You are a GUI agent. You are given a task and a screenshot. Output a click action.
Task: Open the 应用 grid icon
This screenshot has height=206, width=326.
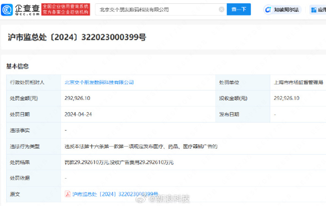pyautogui.click(x=314, y=10)
